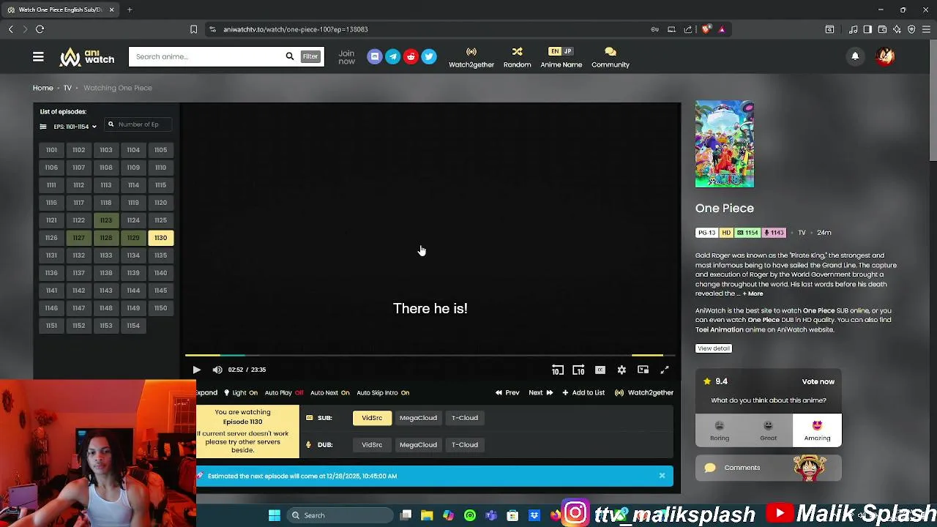Bookmark this page from the address bar
Viewport: 937px width, 527px height.
tap(193, 29)
